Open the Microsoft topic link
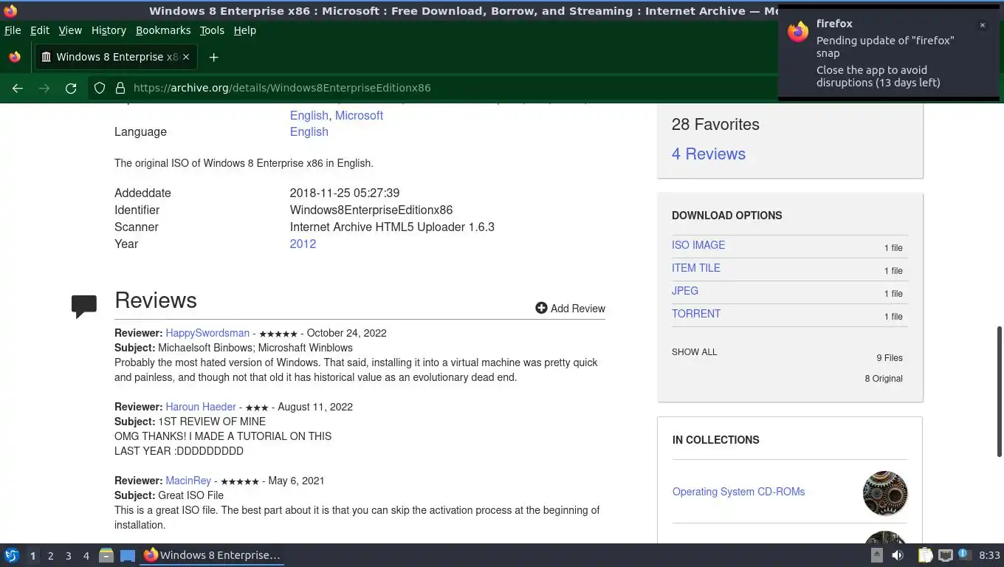 pos(359,115)
